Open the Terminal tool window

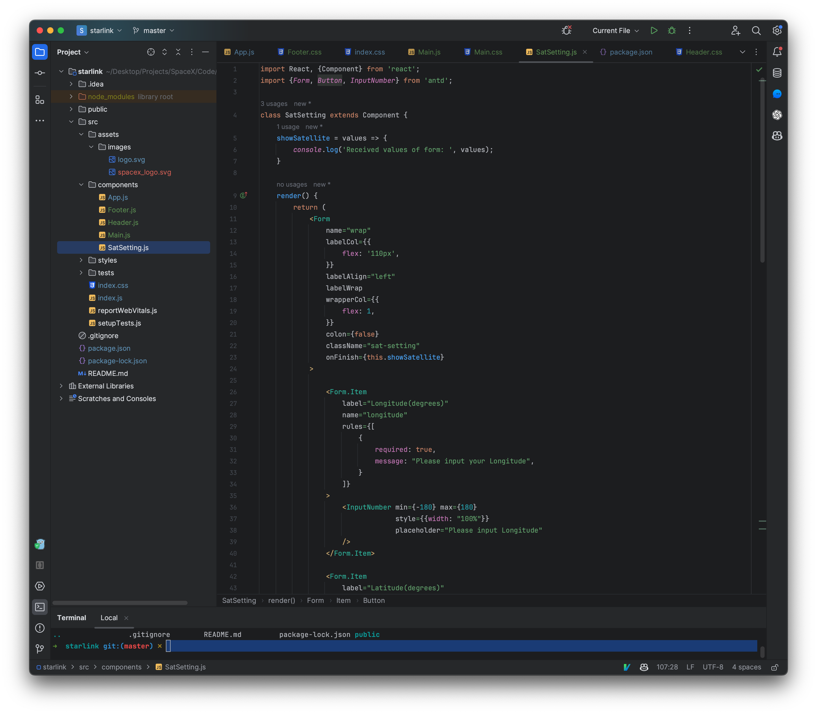40,607
